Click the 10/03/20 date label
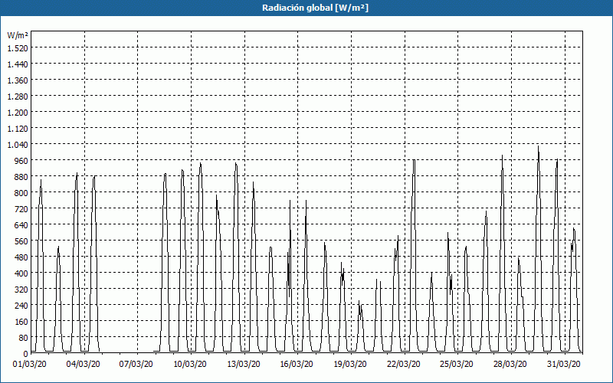The image size is (613, 383). [x=190, y=365]
